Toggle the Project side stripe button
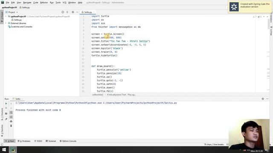 pyautogui.click(x=2, y=17)
